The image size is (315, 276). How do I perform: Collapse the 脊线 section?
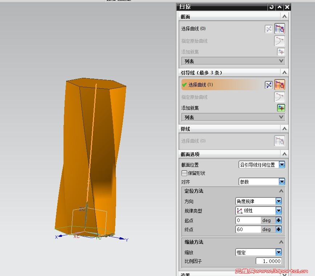tap(285, 129)
